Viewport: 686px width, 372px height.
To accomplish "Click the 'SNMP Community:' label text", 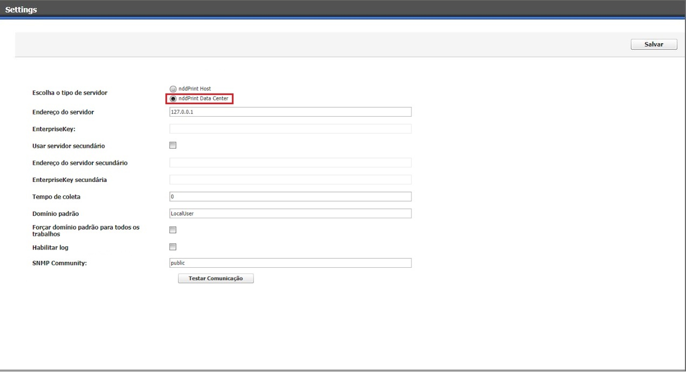I will click(x=59, y=263).
